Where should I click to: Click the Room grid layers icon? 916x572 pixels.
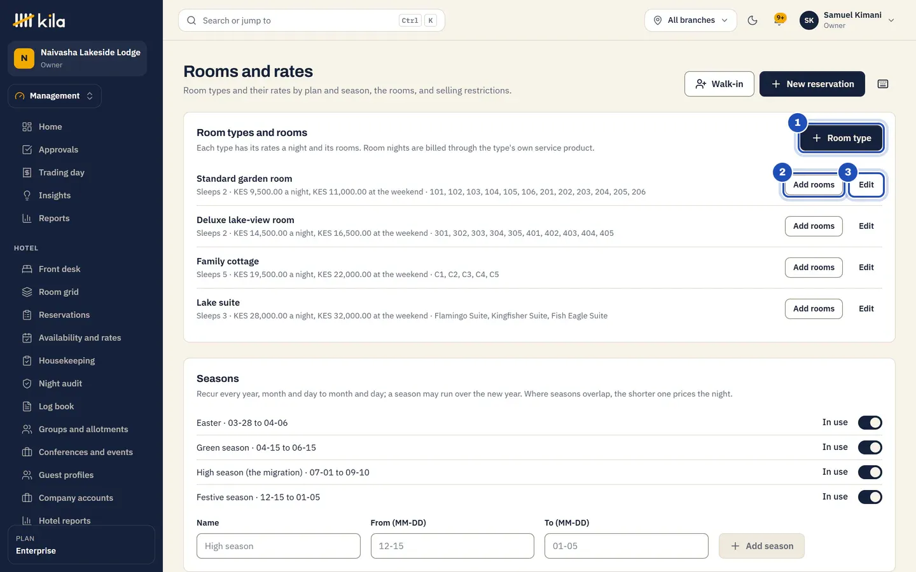tap(27, 292)
